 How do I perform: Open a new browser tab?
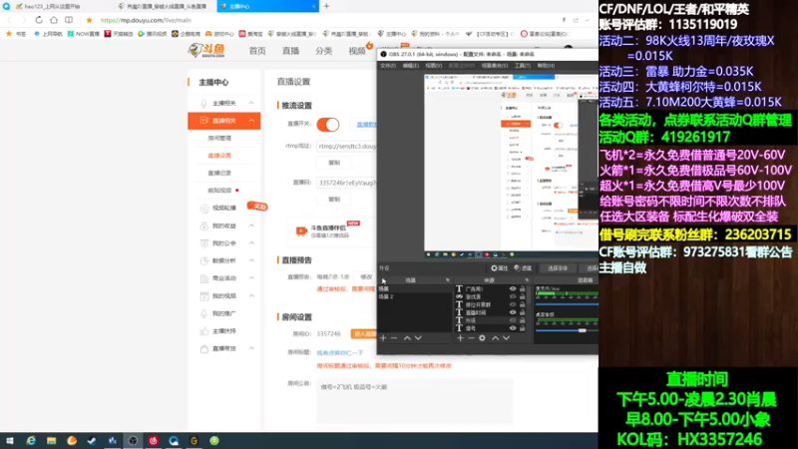click(x=327, y=6)
